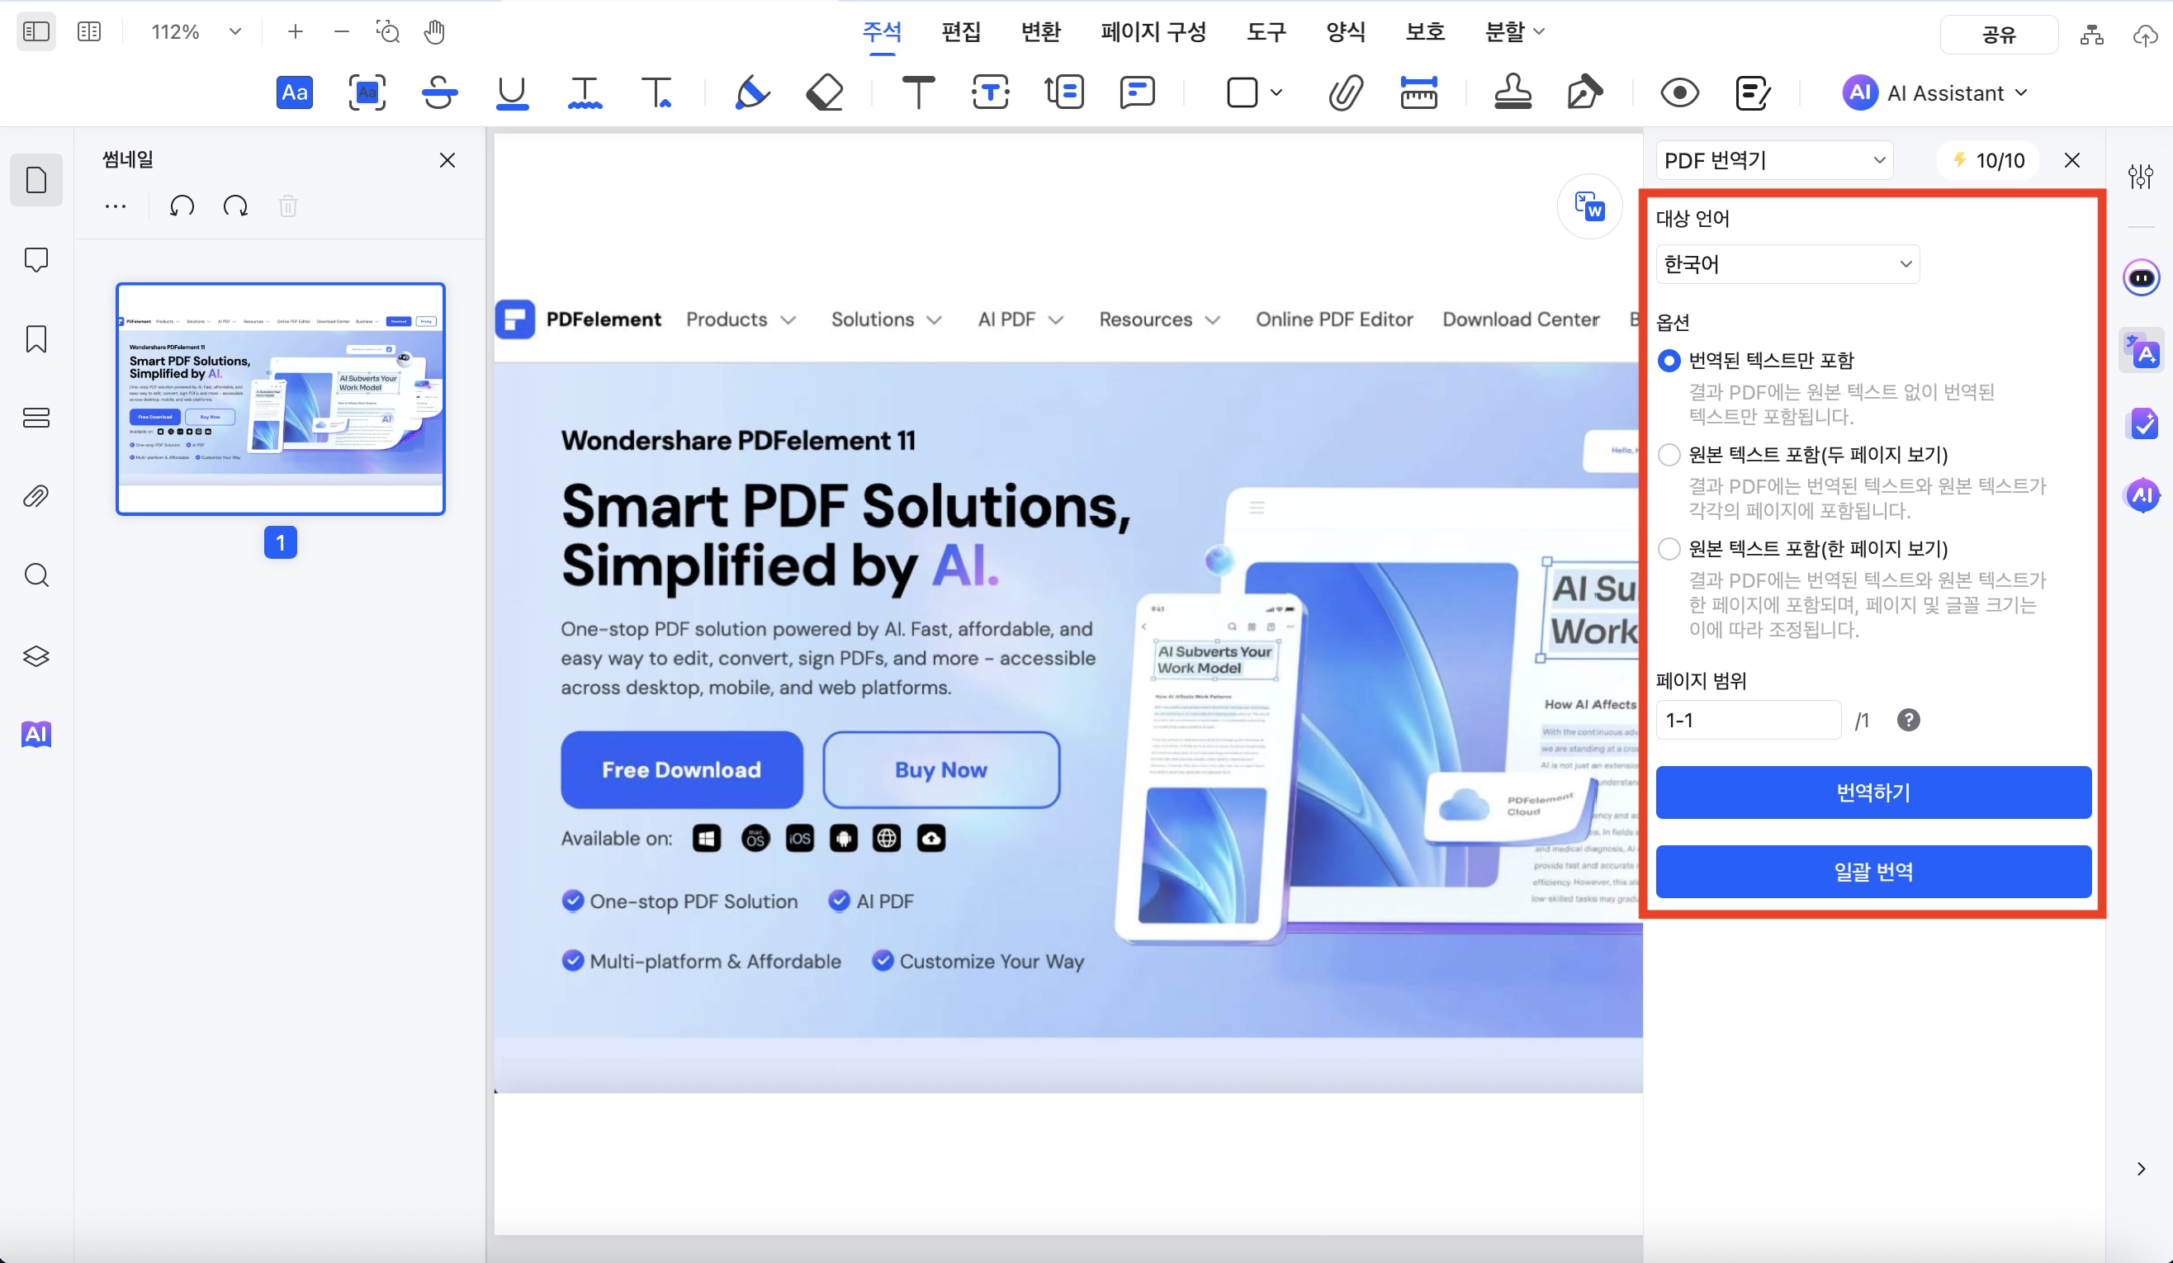Select 원본 텍스트 포함(두 페이지 보기) radio
The height and width of the screenshot is (1263, 2173).
coord(1669,454)
